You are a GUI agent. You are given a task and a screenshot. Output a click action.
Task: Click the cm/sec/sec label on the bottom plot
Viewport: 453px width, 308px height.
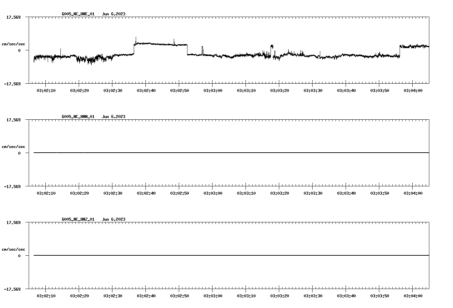[x=14, y=249]
